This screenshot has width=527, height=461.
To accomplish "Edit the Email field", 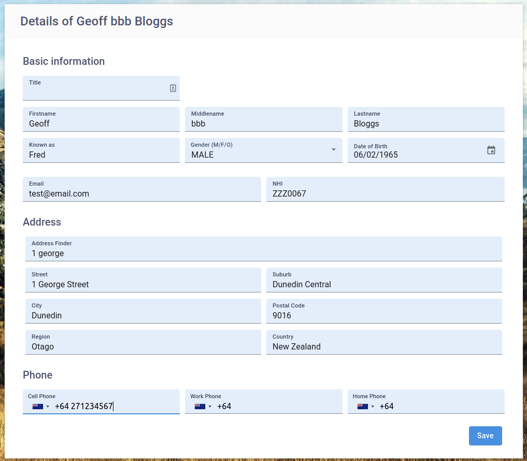I will tap(141, 194).
